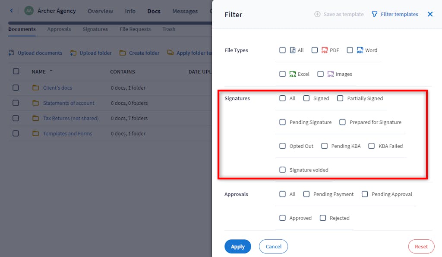Toggle the select-all checkbox in table header
Image resolution: width=442 pixels, height=257 pixels.
[16, 71]
